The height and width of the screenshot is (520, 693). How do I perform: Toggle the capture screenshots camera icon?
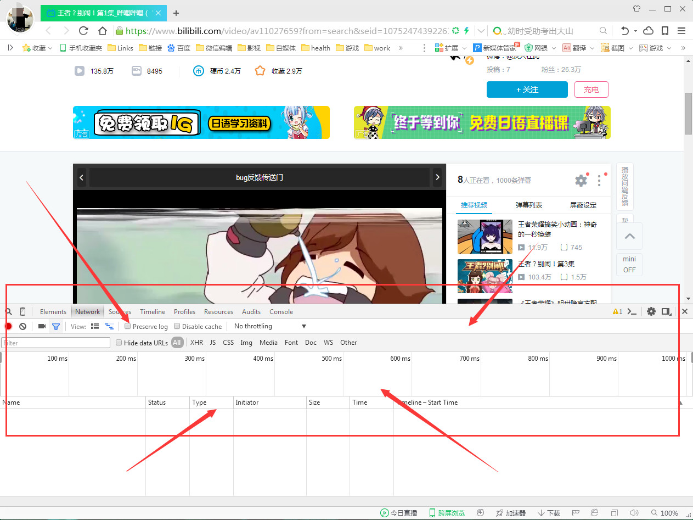(42, 326)
